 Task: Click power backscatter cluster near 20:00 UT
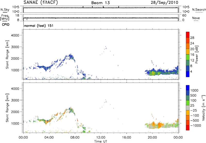tap(153, 72)
